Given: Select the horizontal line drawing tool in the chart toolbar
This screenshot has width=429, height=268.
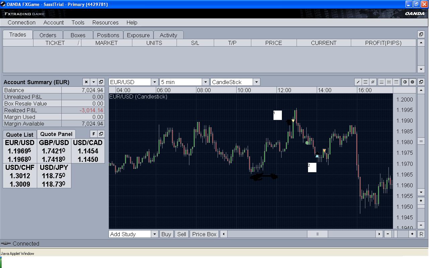Looking at the screenshot, I should [365, 82].
